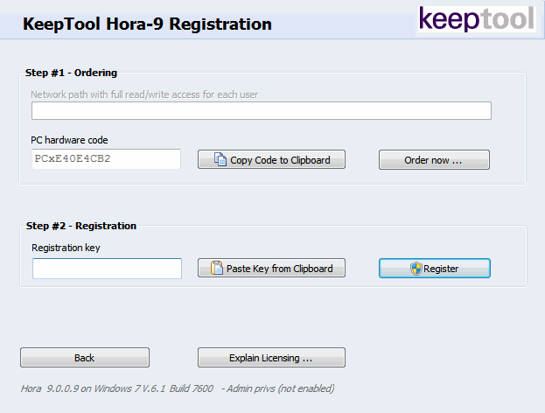Focus the Network path input field

tap(262, 111)
